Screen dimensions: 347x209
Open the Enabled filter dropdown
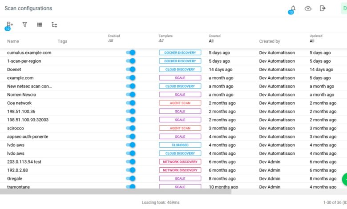(111, 41)
